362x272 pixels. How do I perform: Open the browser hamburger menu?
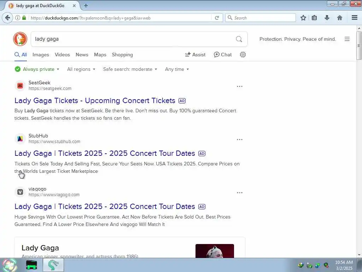[x=355, y=18]
